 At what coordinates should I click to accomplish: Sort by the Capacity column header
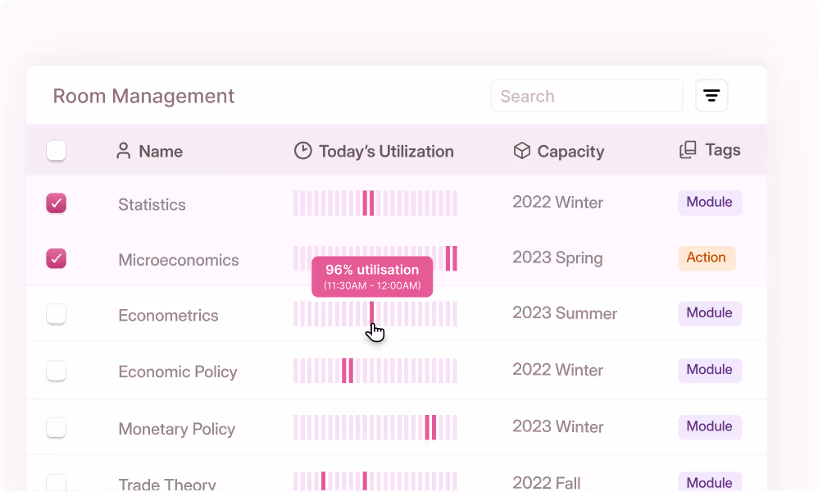570,151
